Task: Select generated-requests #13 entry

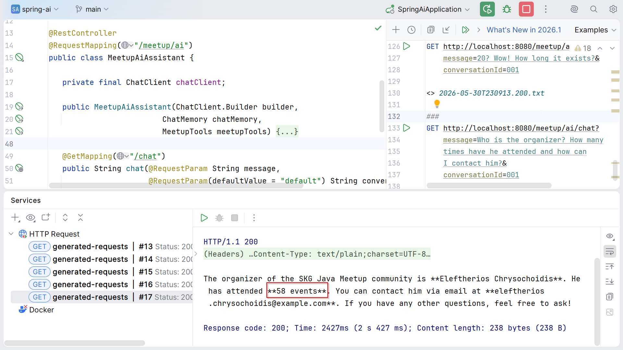Action: (110, 247)
